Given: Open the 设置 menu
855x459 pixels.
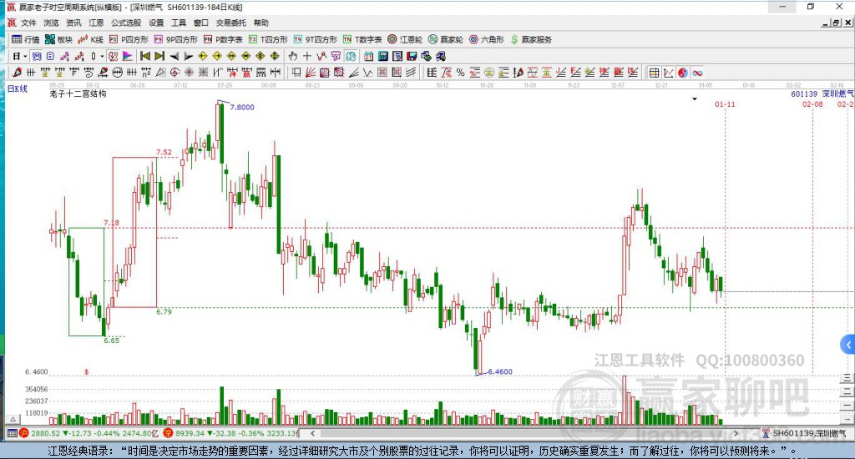Looking at the screenshot, I should click(156, 23).
